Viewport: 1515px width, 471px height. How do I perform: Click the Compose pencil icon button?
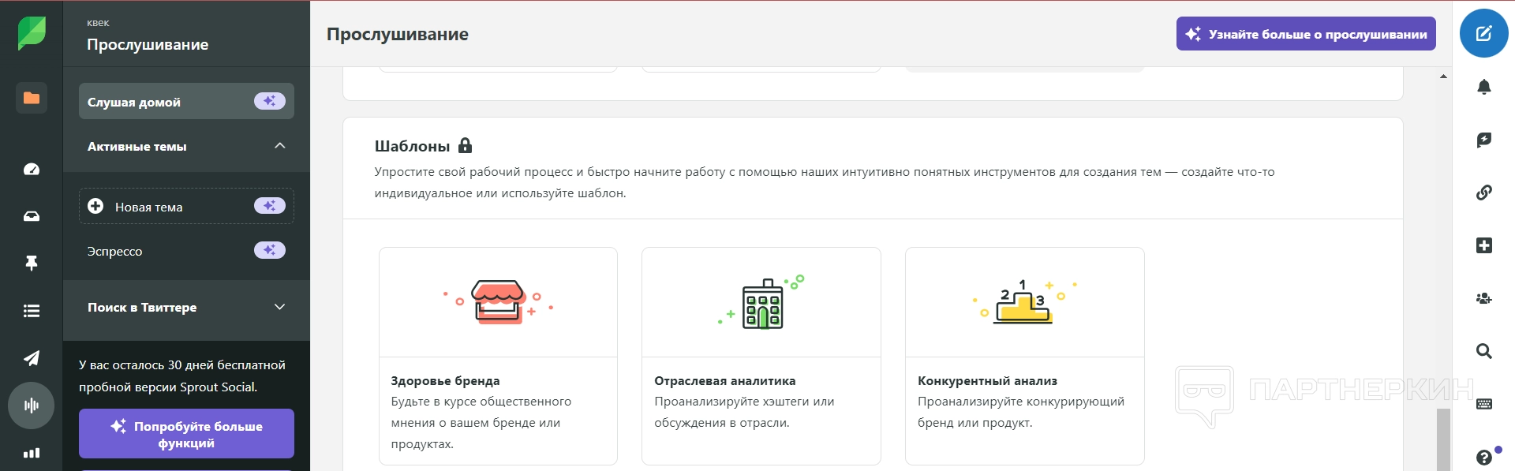pos(1483,33)
